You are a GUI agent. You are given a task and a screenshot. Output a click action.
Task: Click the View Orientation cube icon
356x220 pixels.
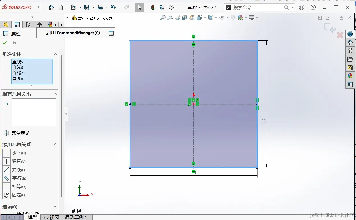[x=199, y=18]
